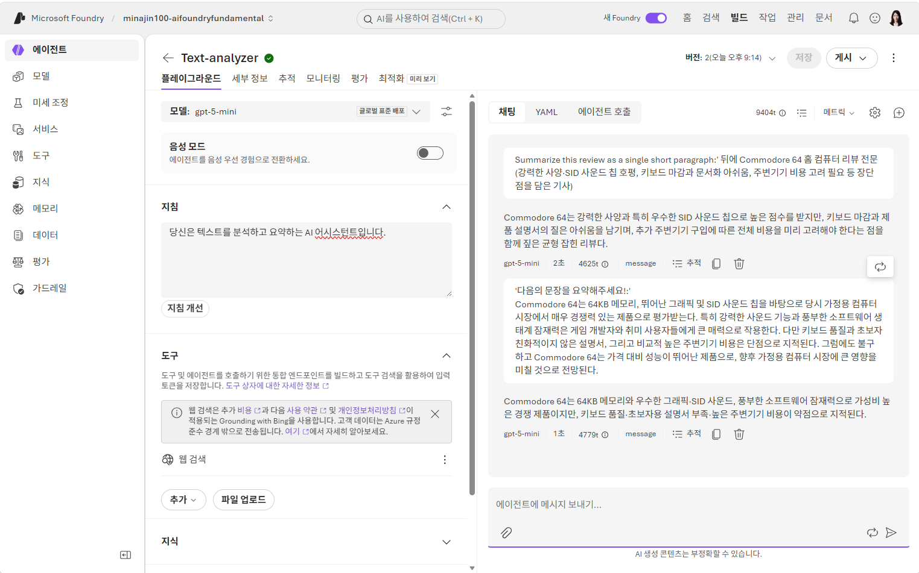The width and height of the screenshot is (919, 573).
Task: Open the 메트릭 dropdown
Action: (x=839, y=113)
